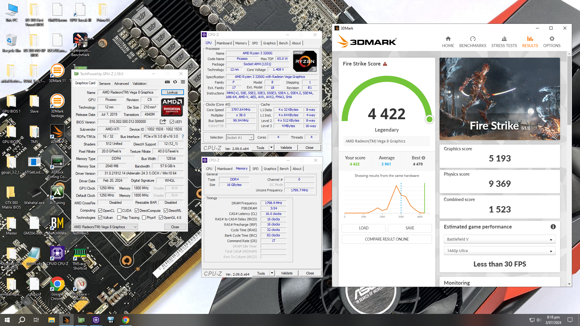The height and width of the screenshot is (326, 580).
Task: Click the Best score info icon
Action: tap(423, 158)
